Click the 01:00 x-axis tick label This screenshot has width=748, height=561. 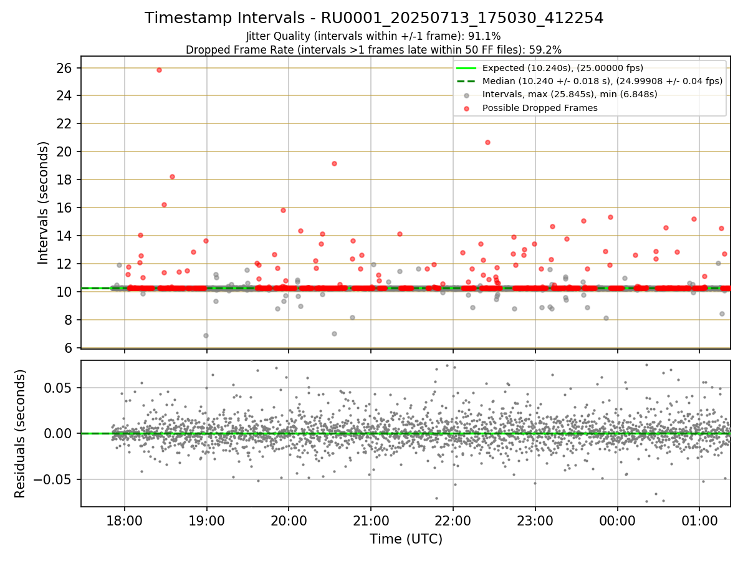[x=699, y=520]
